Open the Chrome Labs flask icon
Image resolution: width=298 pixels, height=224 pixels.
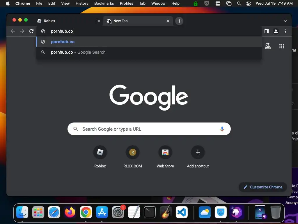pos(268,46)
